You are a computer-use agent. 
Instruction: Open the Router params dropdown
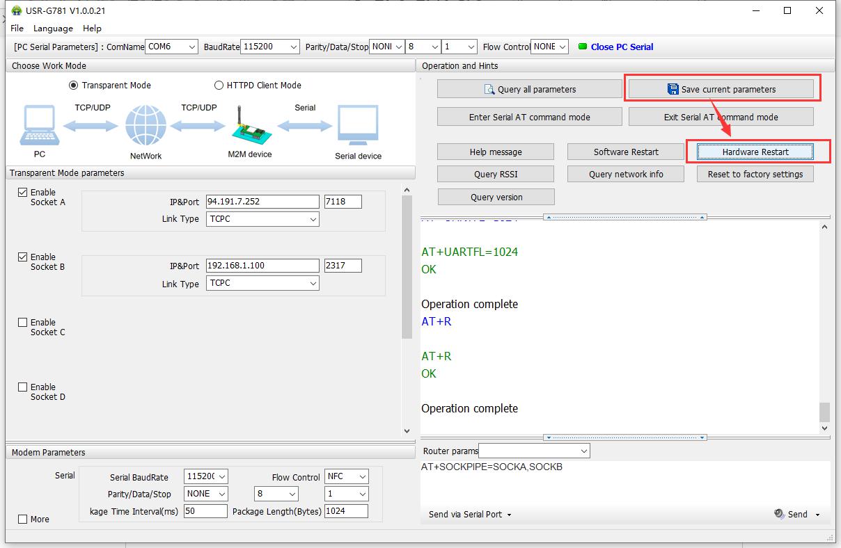pyautogui.click(x=534, y=451)
